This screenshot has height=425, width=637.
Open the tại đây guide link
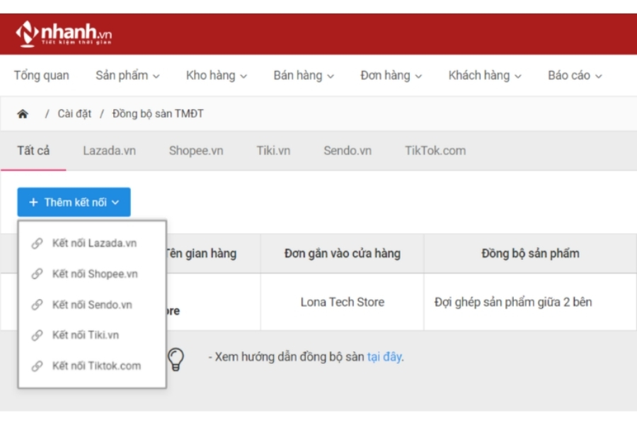coord(384,357)
